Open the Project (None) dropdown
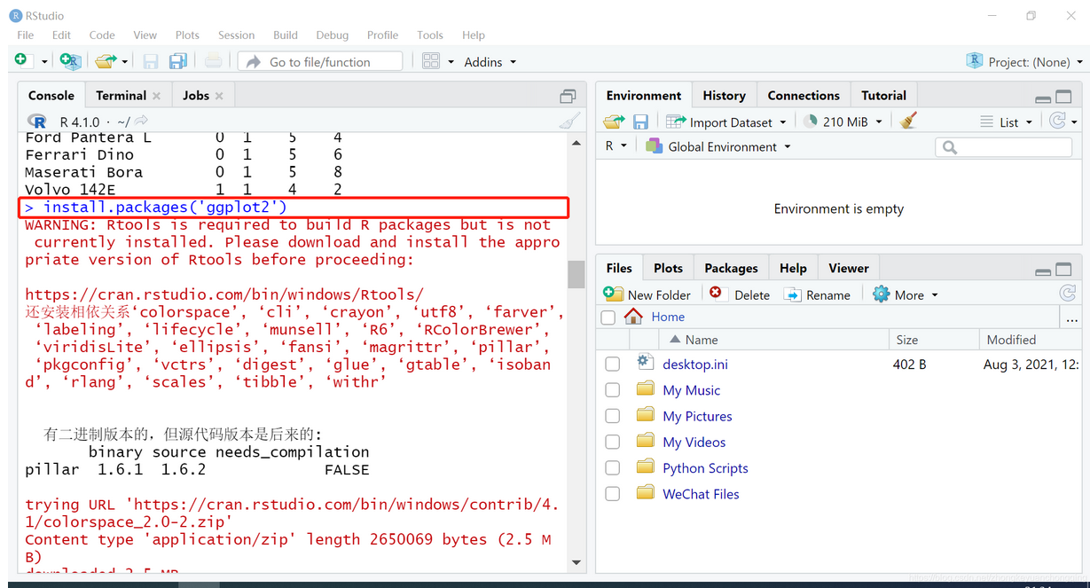This screenshot has height=588, width=1090. click(x=1024, y=61)
